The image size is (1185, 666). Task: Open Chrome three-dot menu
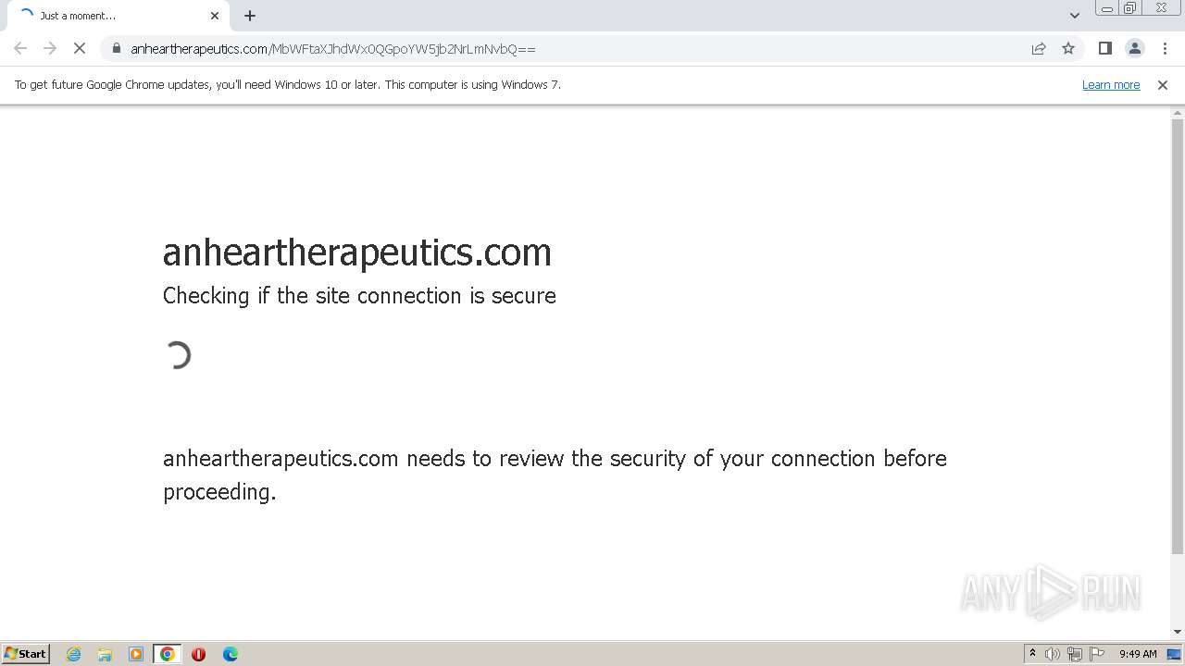point(1165,48)
